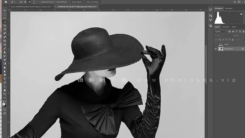Viewport: 245px width, 138px height.
Task: Select the Horizontal Type tool
Action: [x=5, y=79]
